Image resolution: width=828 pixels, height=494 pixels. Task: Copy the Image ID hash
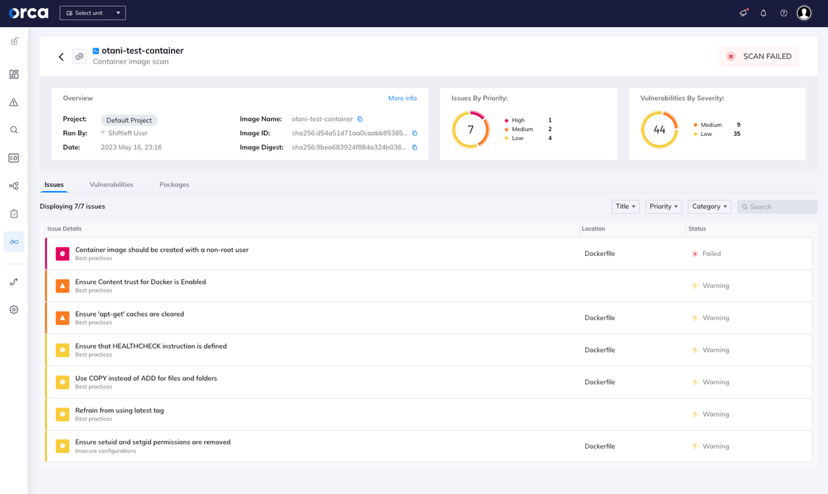(415, 133)
